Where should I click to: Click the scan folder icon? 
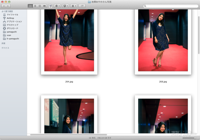pyautogui.click(x=4, y=35)
